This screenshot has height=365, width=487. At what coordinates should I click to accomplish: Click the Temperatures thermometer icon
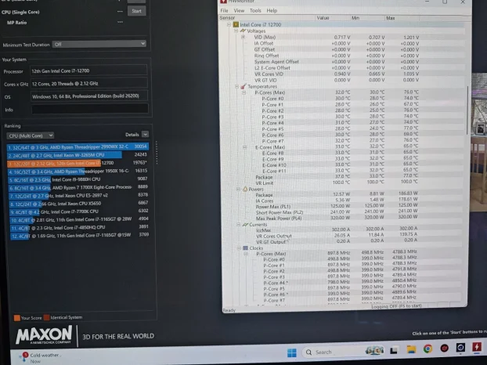tap(243, 86)
